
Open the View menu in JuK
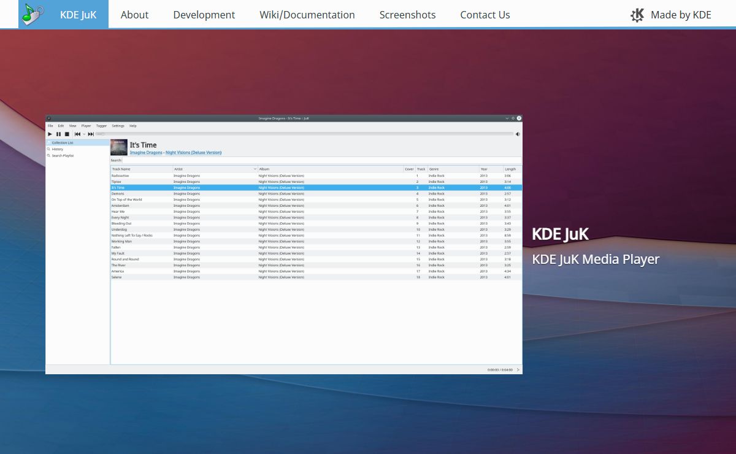tap(72, 126)
